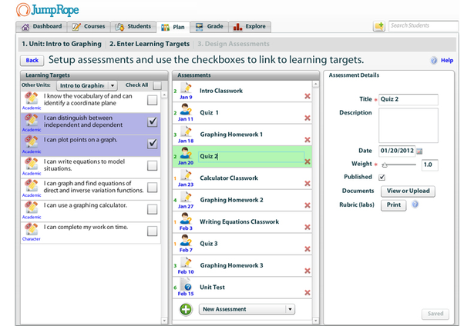Delete the Quiz 2 assessment

[x=307, y=161]
